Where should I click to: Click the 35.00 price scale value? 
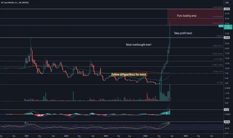227,19
